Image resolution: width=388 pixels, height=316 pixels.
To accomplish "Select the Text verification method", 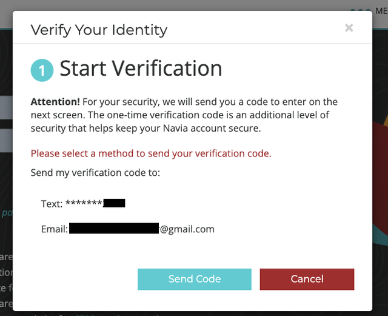I will tap(52, 204).
